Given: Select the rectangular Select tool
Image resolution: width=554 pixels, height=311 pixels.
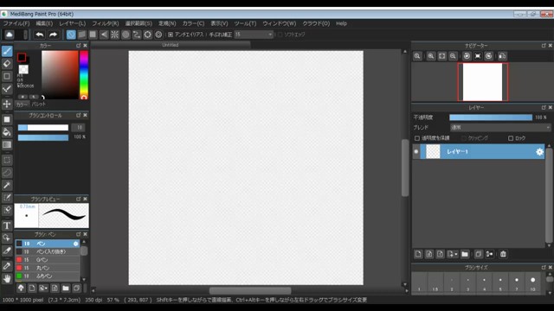Looking at the screenshot, I should pos(7,160).
